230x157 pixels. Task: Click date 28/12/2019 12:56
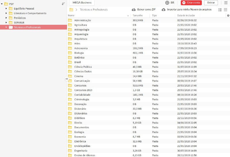coord(187,155)
